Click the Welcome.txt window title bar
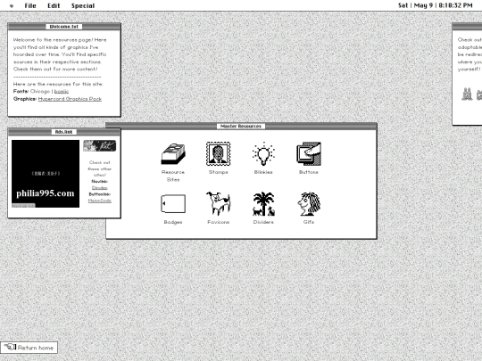482x361 pixels. coord(64,27)
